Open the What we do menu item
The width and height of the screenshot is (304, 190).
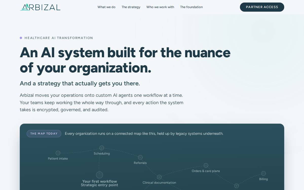click(106, 7)
